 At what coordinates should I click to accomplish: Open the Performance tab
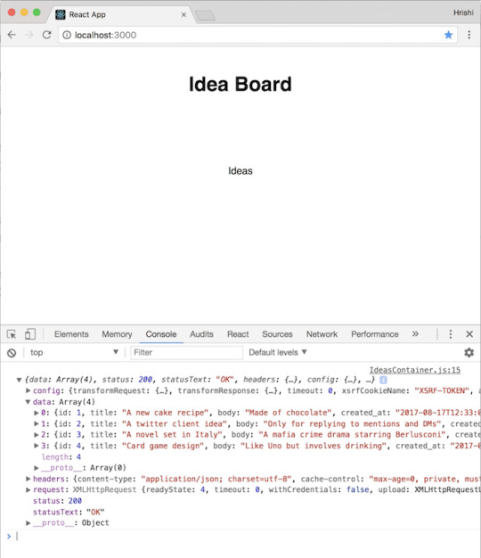tap(375, 334)
